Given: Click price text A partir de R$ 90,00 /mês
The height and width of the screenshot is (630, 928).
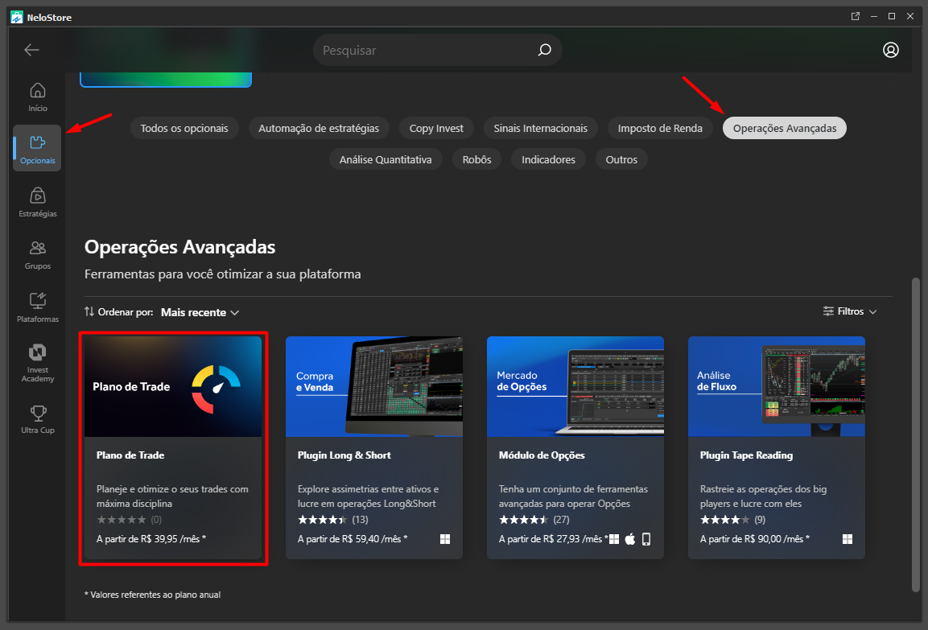Looking at the screenshot, I should tap(755, 539).
